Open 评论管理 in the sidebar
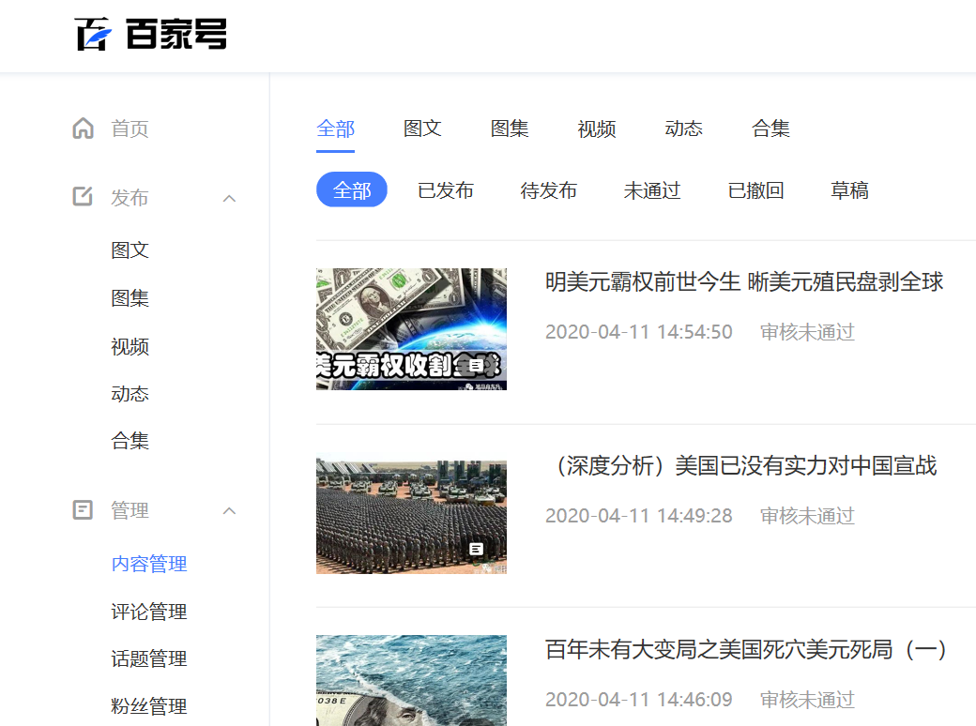 coord(148,611)
